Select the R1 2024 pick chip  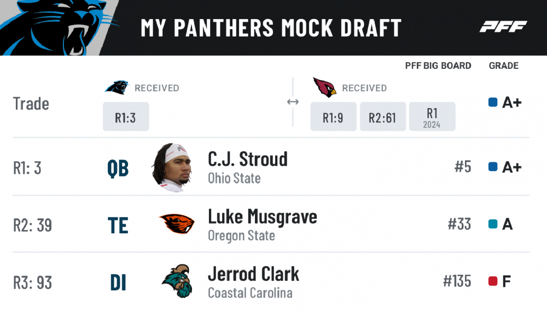pos(432,117)
